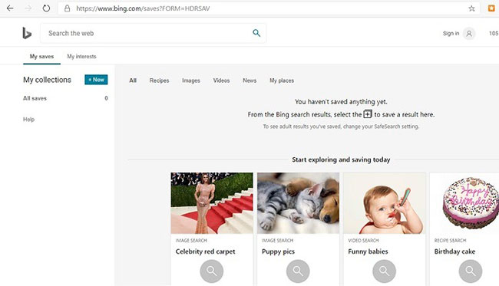Select the Recipes filter tab
Screen dimensions: 499x286
(159, 81)
